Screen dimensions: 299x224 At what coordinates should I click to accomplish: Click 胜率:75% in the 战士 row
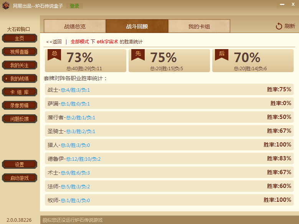(x=279, y=89)
